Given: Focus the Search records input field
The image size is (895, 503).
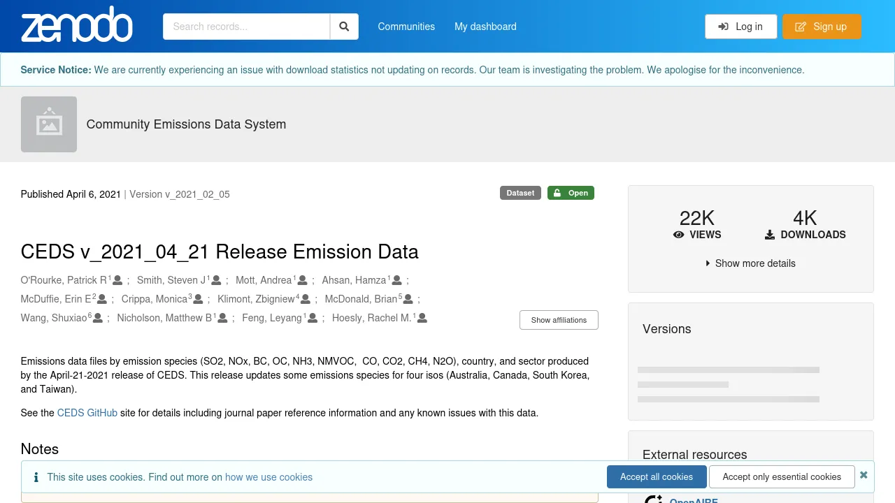Looking at the screenshot, I should [x=246, y=27].
